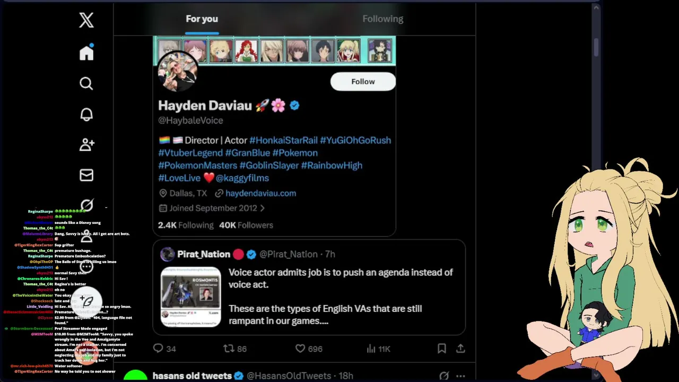The height and width of the screenshot is (382, 679).
Task: Open #YuGiOhGoRush hashtag
Action: click(x=355, y=140)
